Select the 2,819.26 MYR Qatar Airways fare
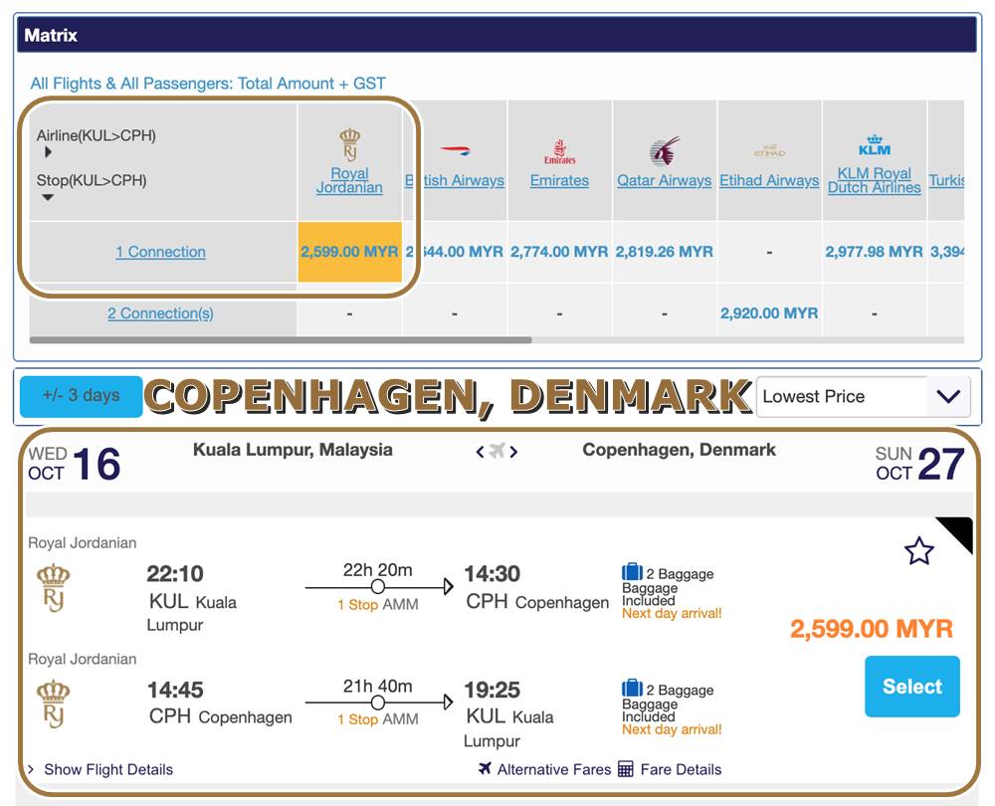The width and height of the screenshot is (995, 806). pyautogui.click(x=665, y=252)
